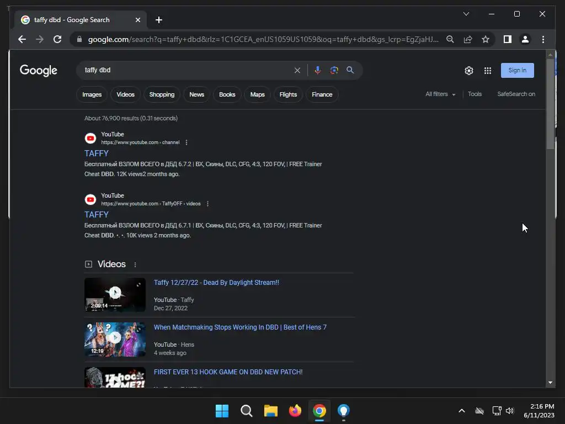Open Taffy 12/27/22 Dead By Daylight Stream link
Image resolution: width=565 pixels, height=424 pixels.
tap(216, 283)
